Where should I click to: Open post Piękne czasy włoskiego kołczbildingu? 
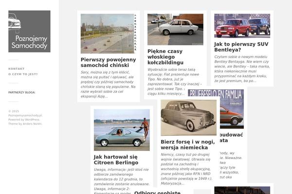pyautogui.click(x=165, y=57)
